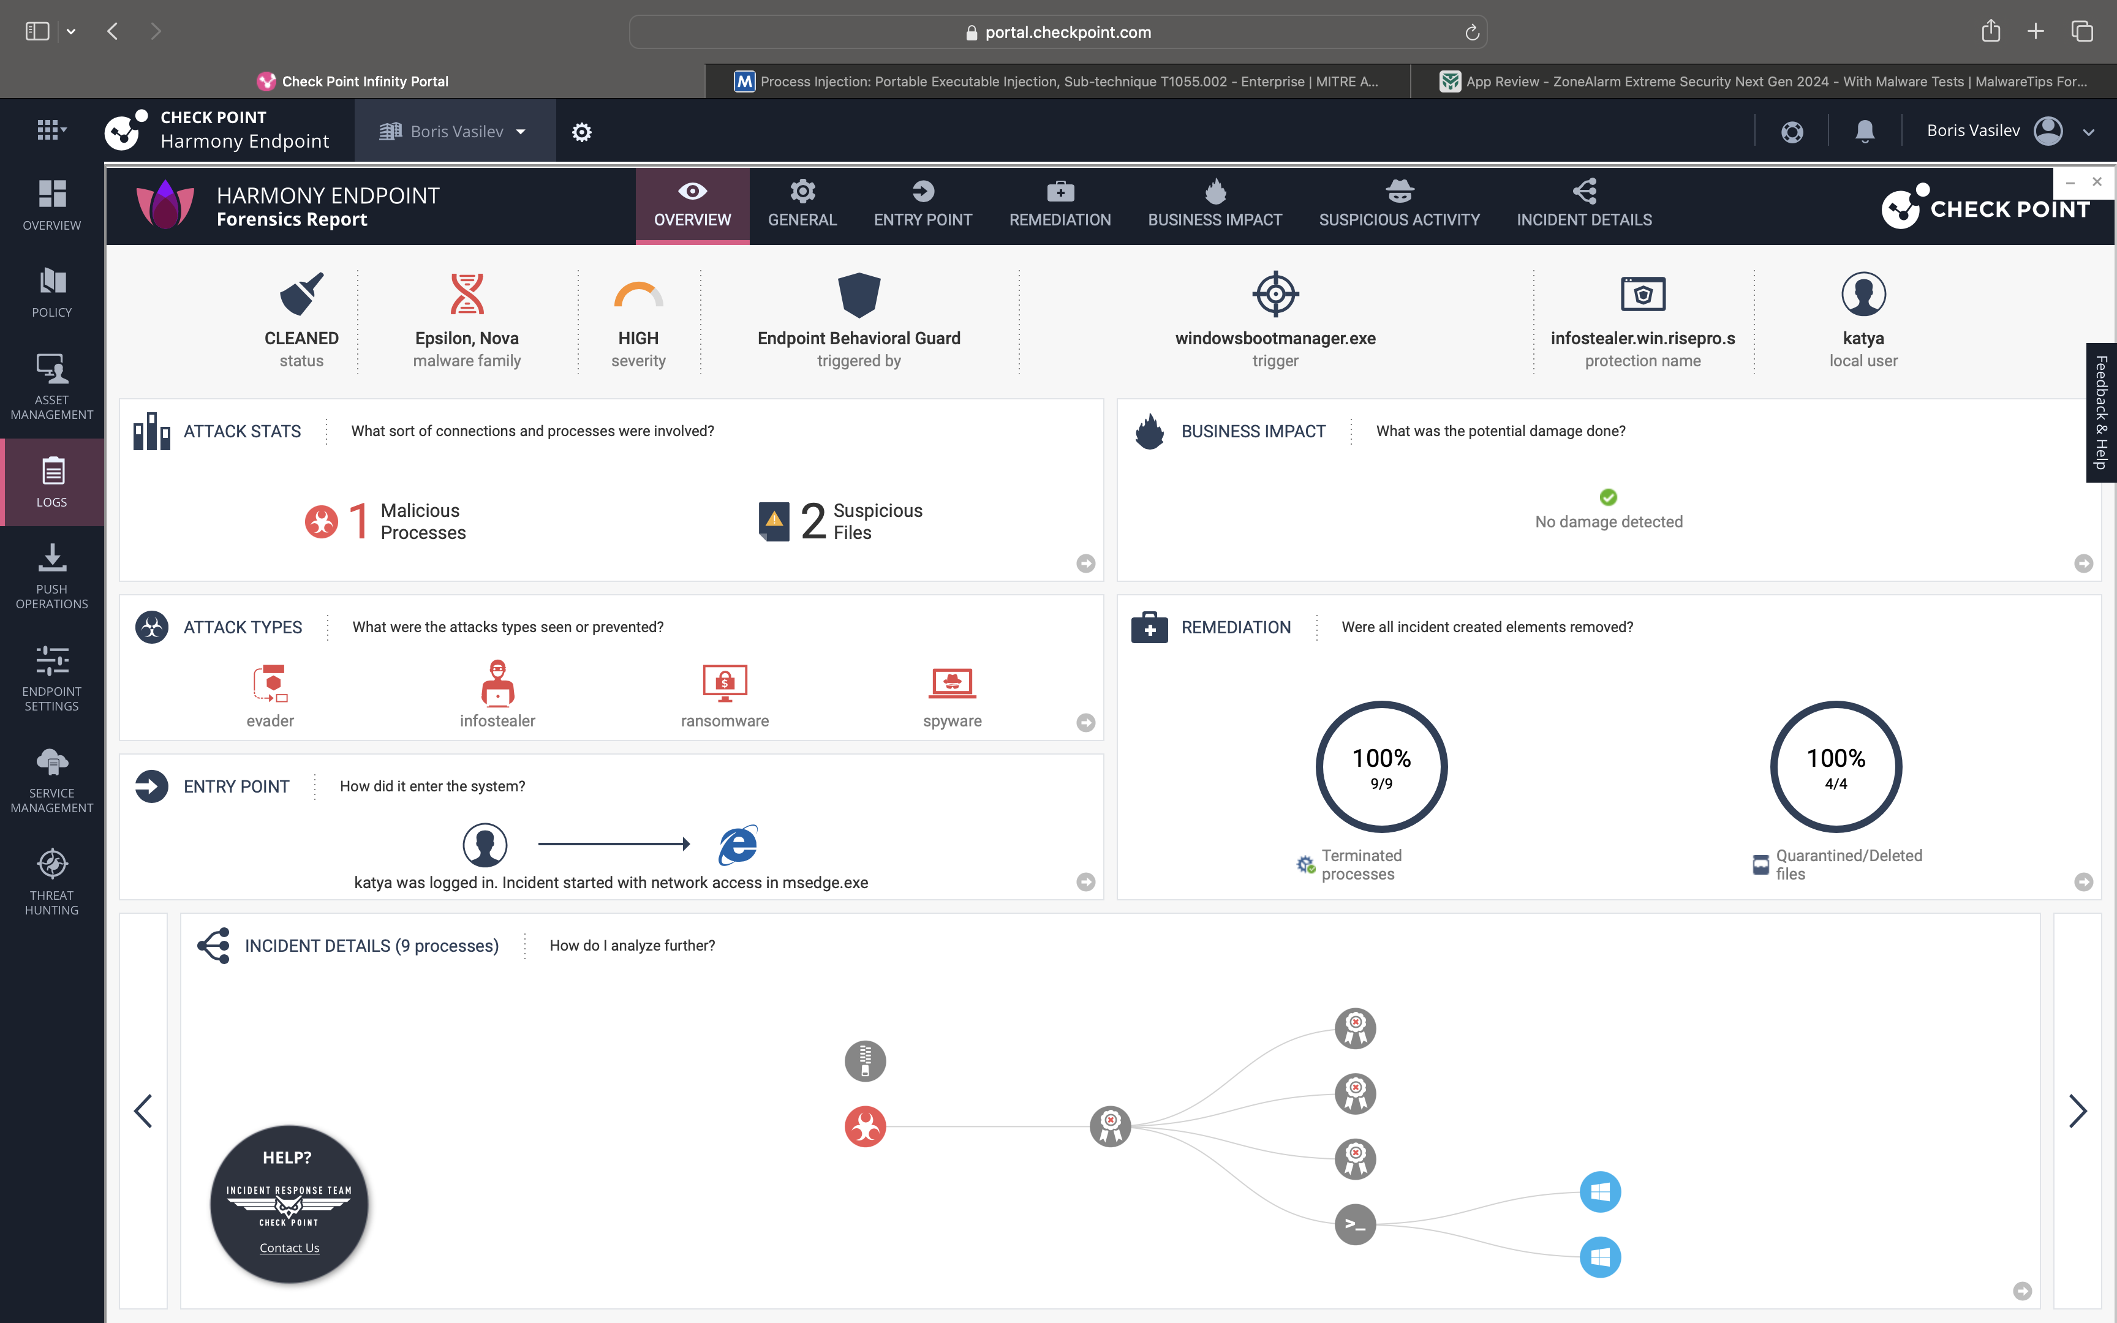Open the Boris Vasilev user menu
This screenshot has height=1323, width=2117.
tap(2010, 131)
